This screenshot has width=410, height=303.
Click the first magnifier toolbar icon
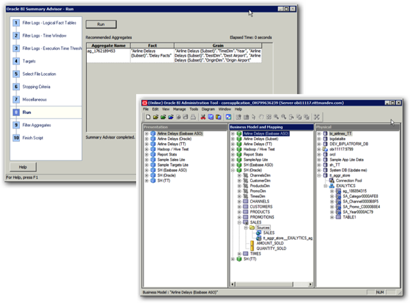(276, 117)
